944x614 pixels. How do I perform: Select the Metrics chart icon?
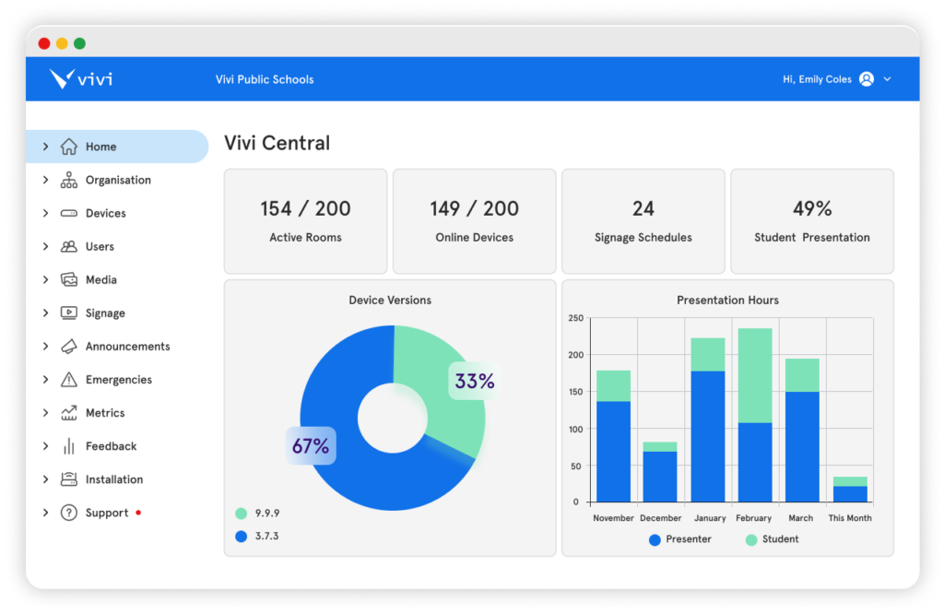[x=69, y=412]
